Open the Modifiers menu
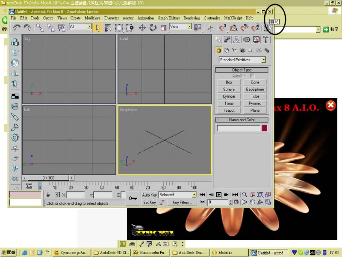Image resolution: width=342 pixels, height=257 pixels. click(92, 18)
